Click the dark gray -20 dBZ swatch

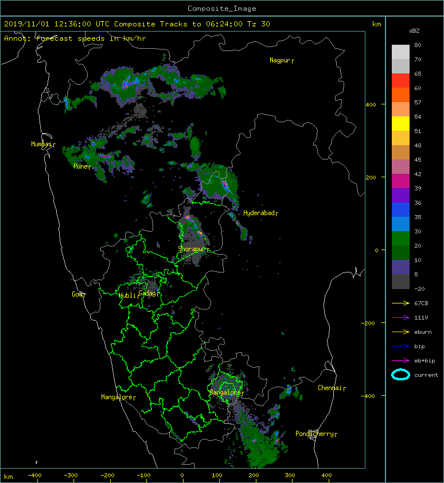400,282
